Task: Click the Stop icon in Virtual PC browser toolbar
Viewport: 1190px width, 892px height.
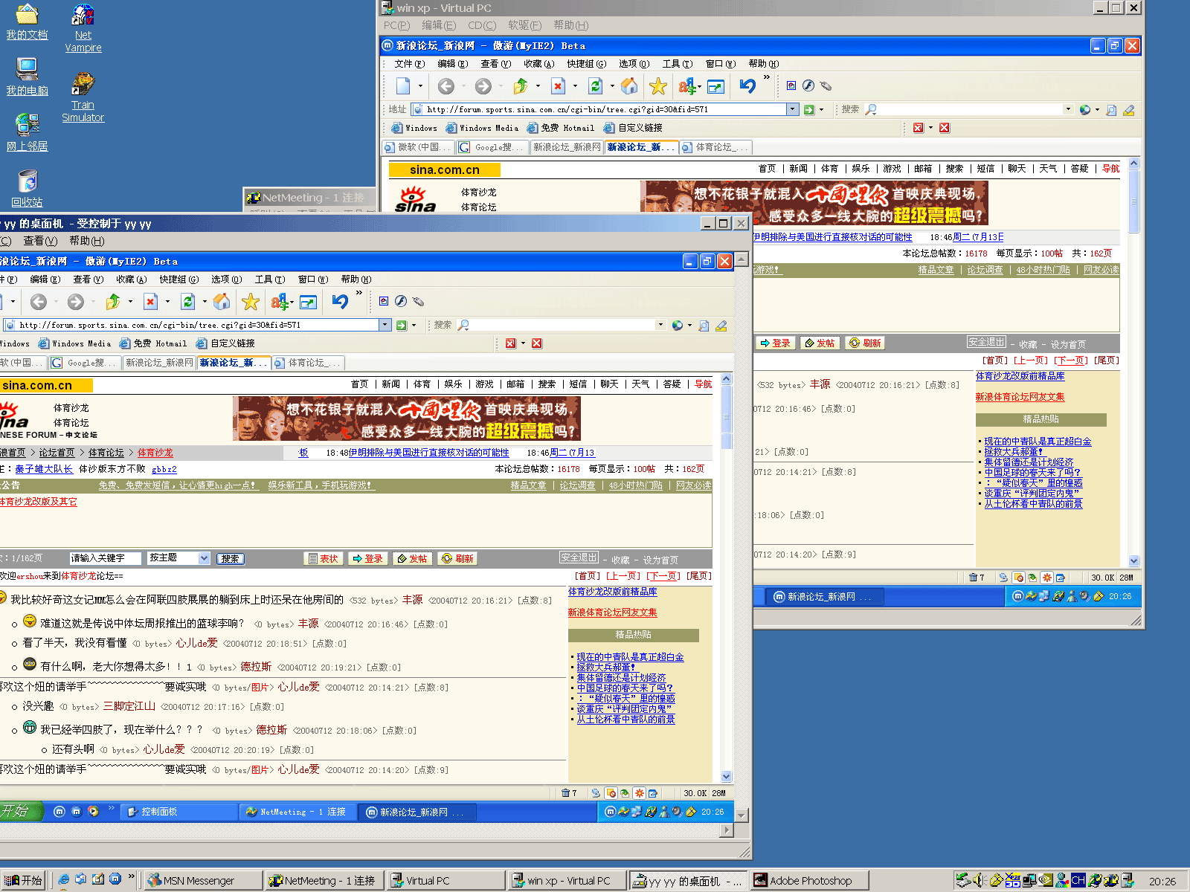Action: point(558,86)
